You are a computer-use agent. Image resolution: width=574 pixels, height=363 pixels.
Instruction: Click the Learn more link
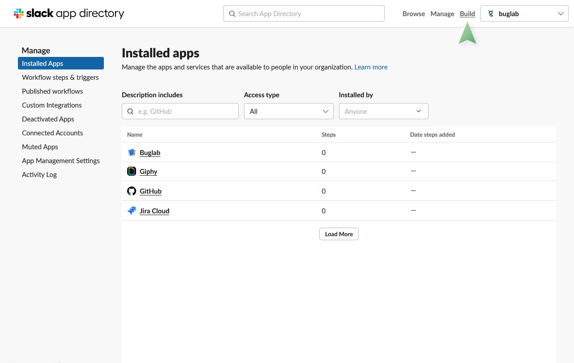pos(371,67)
